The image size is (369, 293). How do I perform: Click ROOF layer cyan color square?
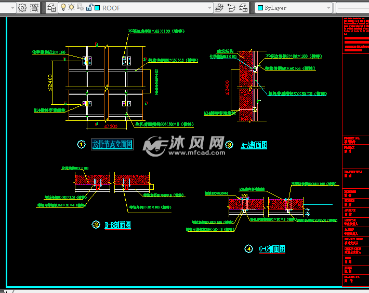(x=97, y=8)
